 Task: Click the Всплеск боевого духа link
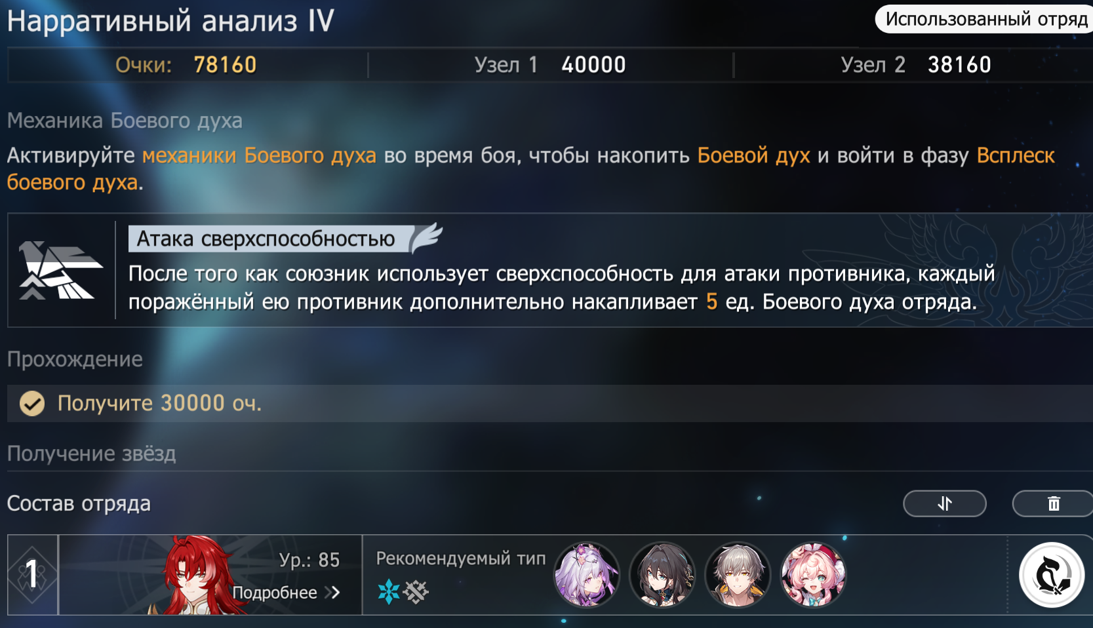(1016, 155)
